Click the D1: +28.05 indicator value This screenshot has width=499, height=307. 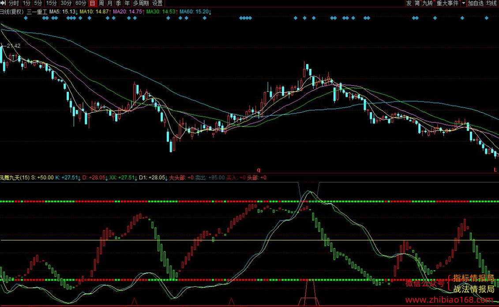click(153, 178)
